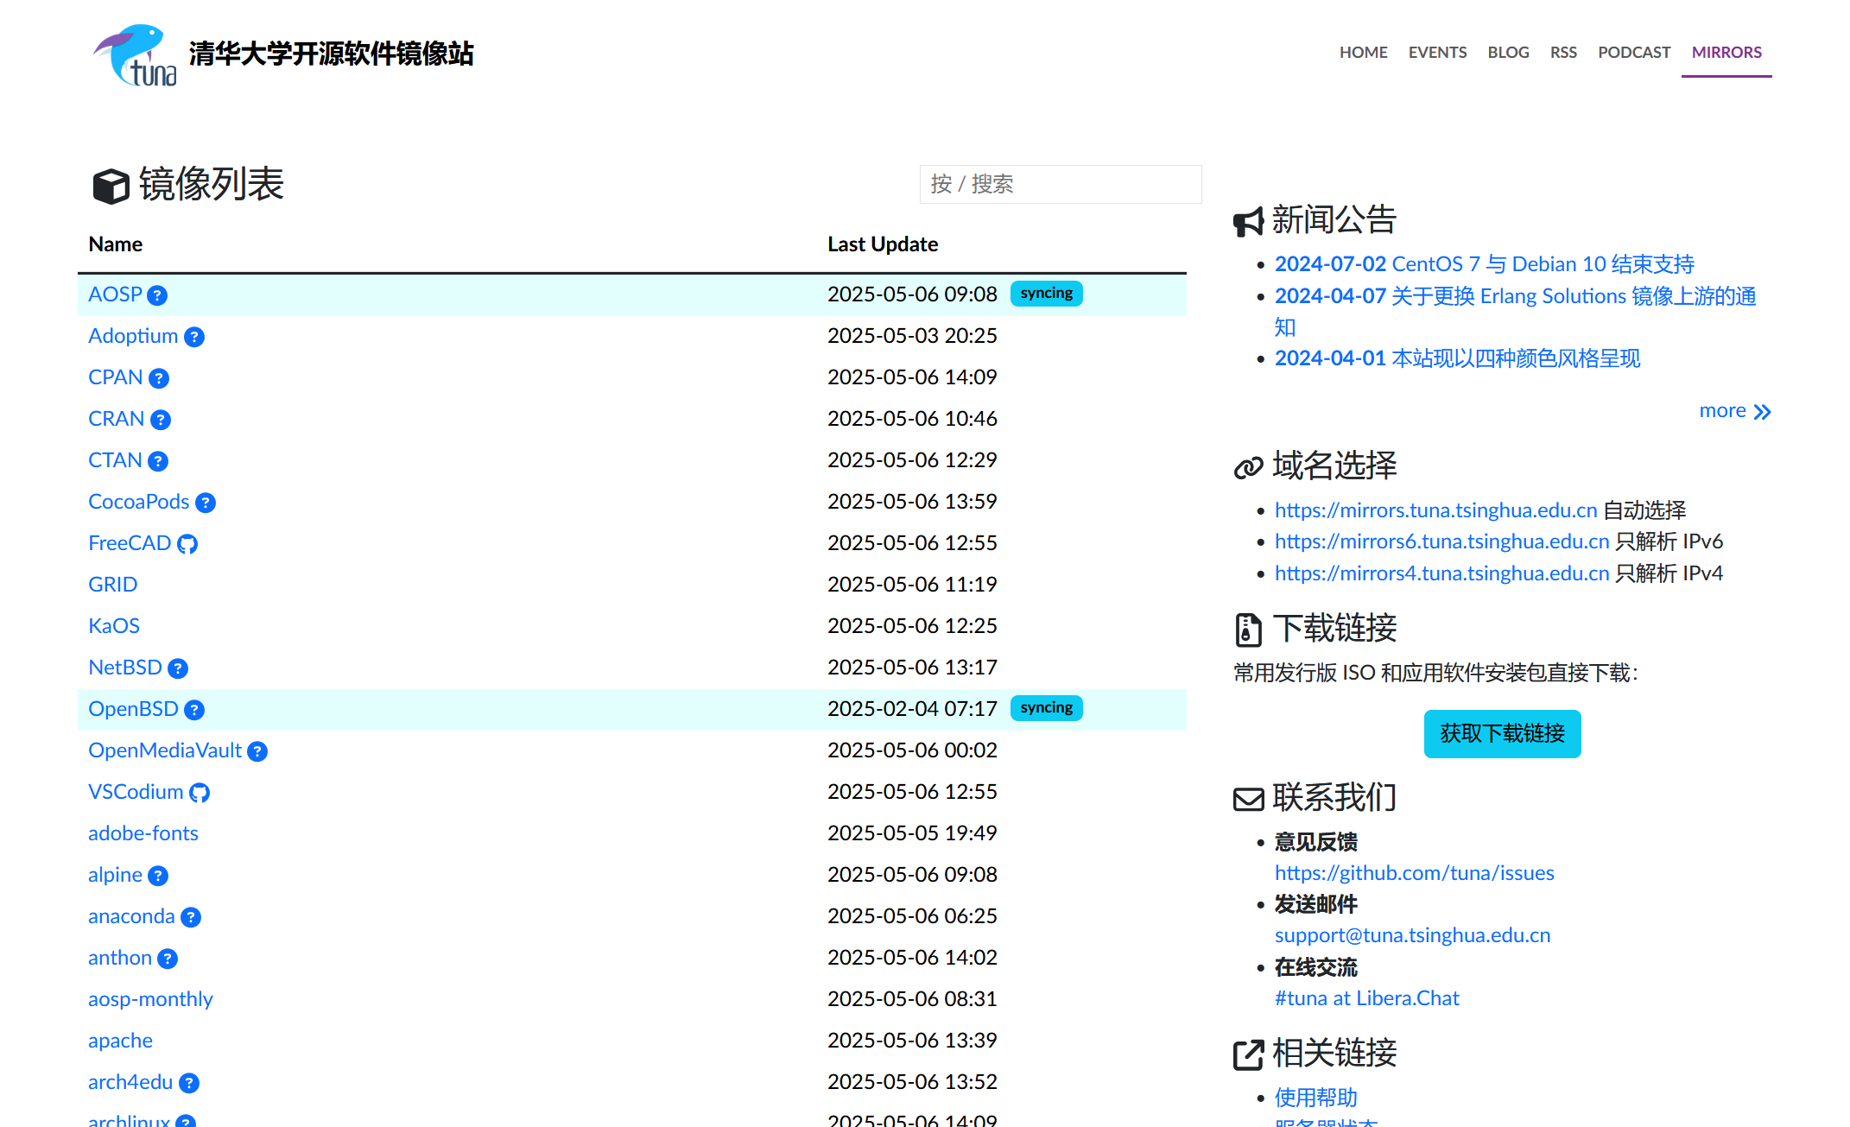Click the help icon beside arch4edu
Screen dimensions: 1850x1127
(x=189, y=1083)
